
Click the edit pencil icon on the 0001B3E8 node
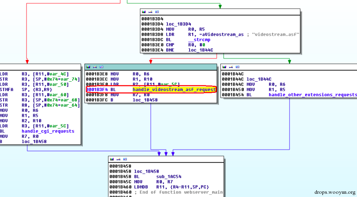pyautogui.click(x=95, y=67)
